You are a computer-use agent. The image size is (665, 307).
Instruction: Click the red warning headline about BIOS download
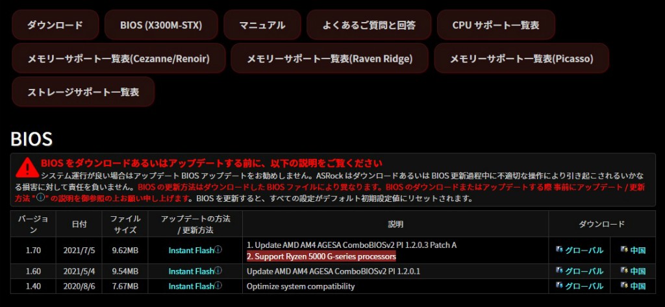pos(212,163)
